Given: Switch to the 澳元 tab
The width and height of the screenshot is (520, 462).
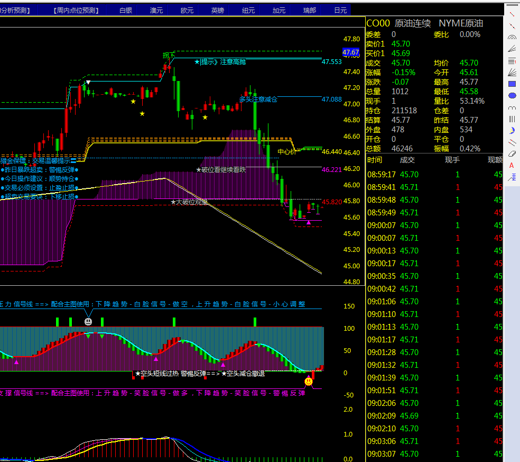Looking at the screenshot, I should click(x=156, y=10).
